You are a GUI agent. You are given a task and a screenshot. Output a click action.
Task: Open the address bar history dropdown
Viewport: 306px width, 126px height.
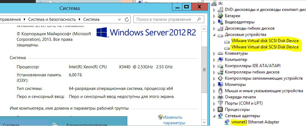click(x=120, y=19)
